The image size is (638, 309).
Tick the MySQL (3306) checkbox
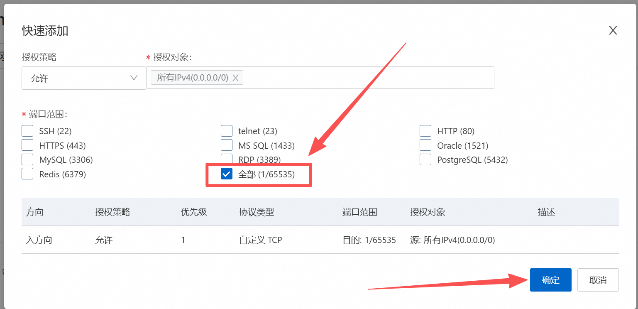27,160
